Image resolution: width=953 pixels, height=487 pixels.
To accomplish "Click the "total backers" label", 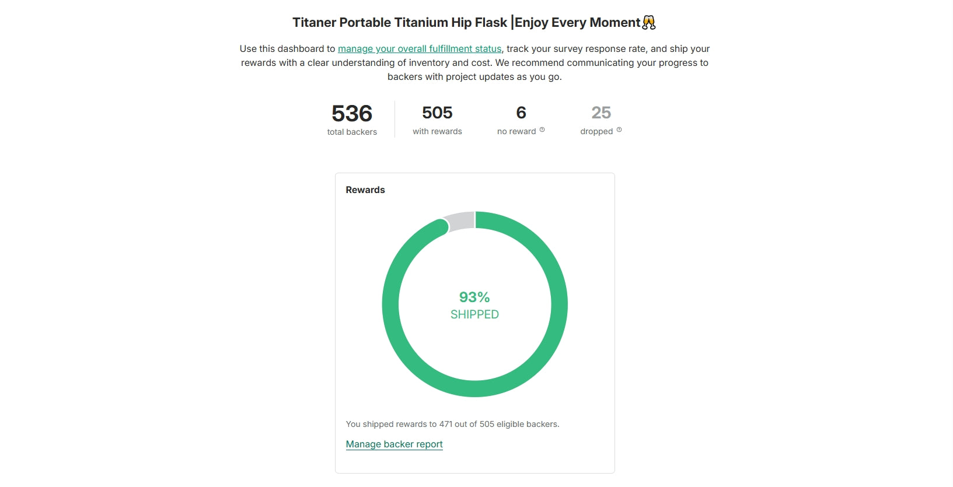I will coord(352,132).
